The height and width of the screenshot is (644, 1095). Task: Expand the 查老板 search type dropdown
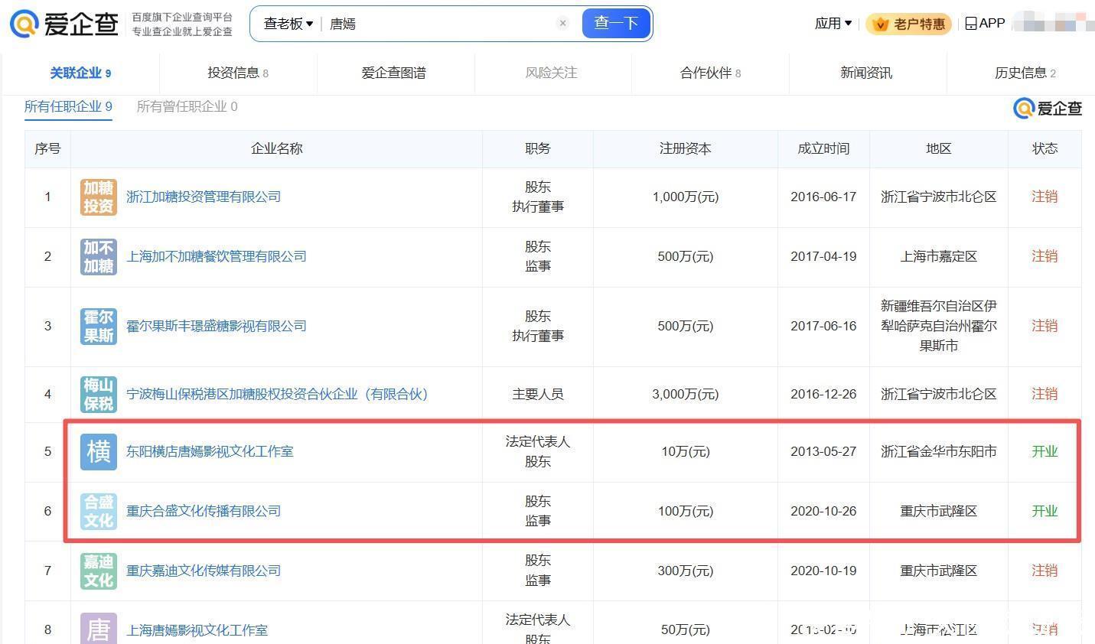point(288,24)
